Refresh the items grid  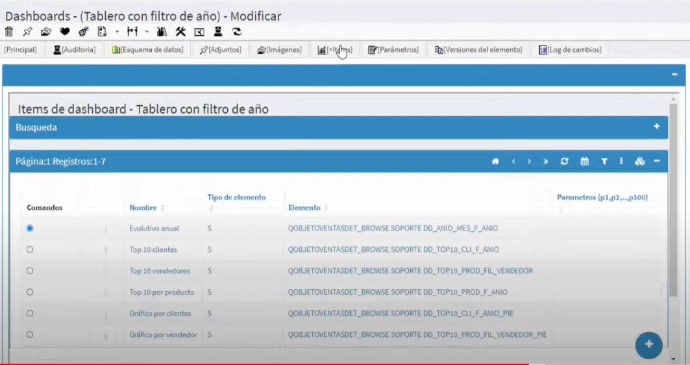564,162
